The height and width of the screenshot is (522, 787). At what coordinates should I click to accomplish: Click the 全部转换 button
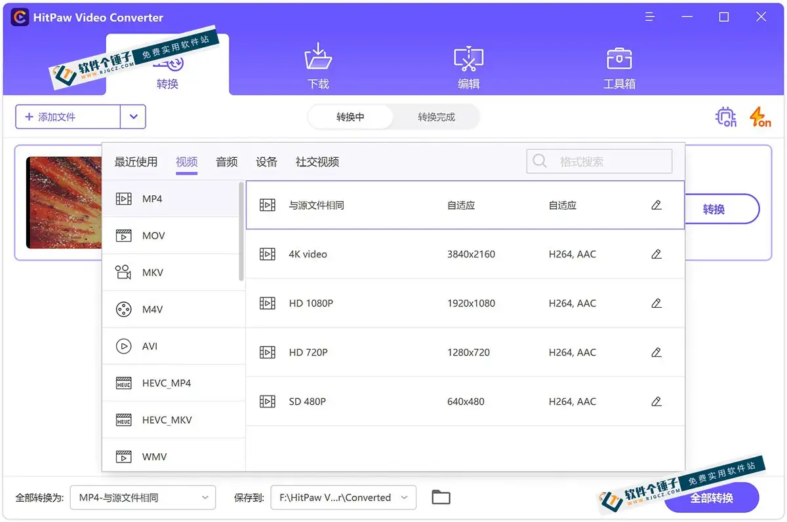pyautogui.click(x=712, y=497)
